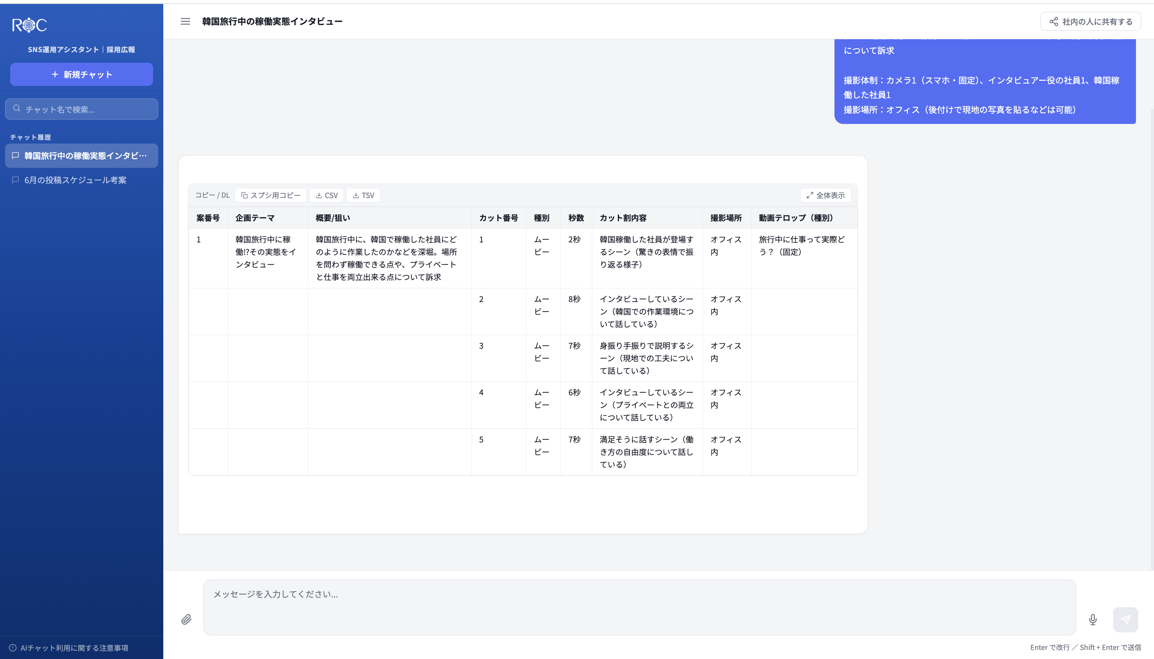Focus the チャット名で検索 search field
The height and width of the screenshot is (659, 1154).
pos(82,109)
